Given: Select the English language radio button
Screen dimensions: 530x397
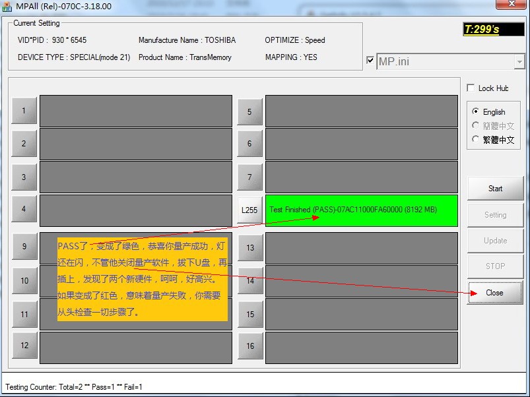Looking at the screenshot, I should click(477, 111).
